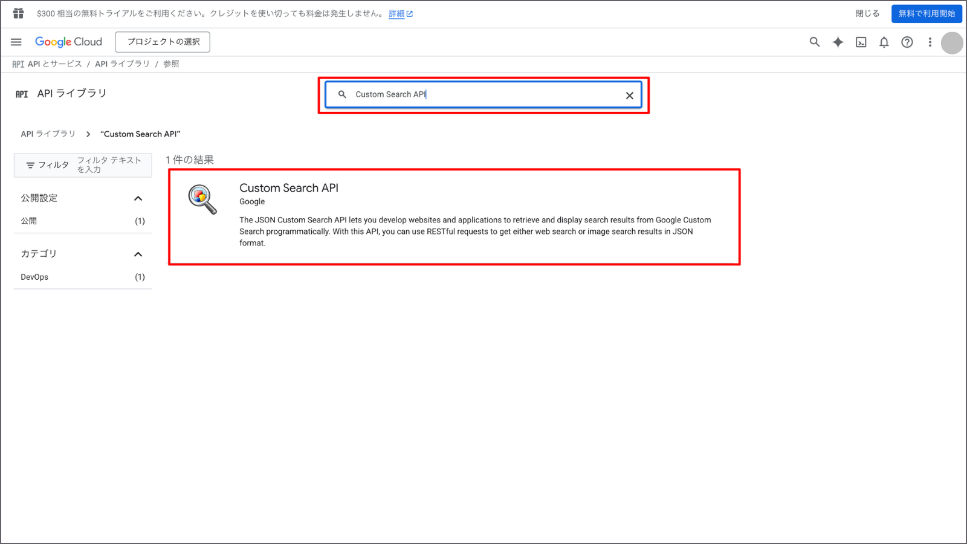
Task: Open the Custom Search API result title
Action: (x=289, y=188)
